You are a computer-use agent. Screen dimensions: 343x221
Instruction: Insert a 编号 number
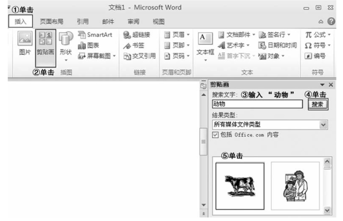(x=315, y=56)
